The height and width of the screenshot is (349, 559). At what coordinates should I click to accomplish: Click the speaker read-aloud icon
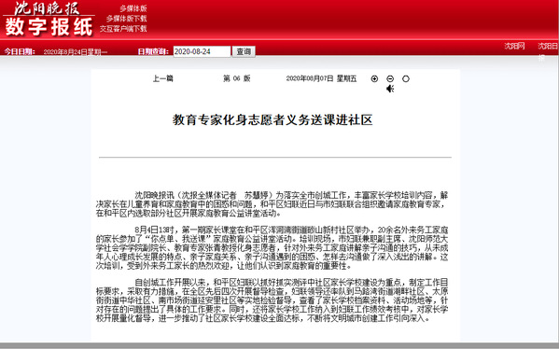[390, 89]
